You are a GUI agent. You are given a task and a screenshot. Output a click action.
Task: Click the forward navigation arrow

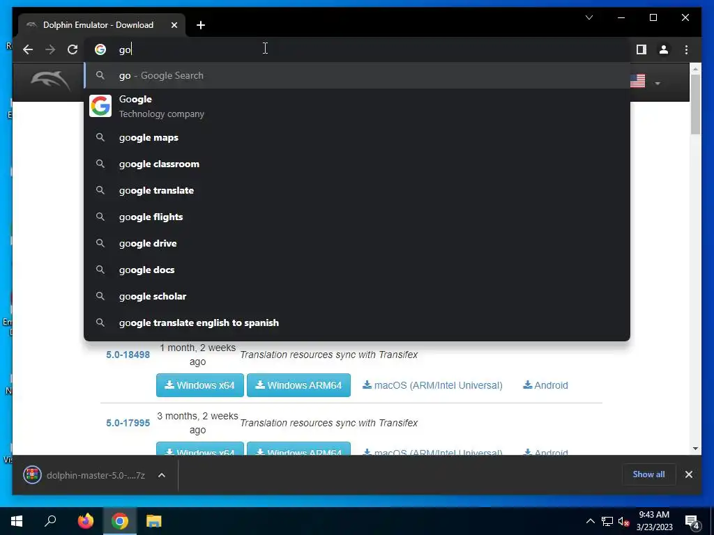coord(50,49)
